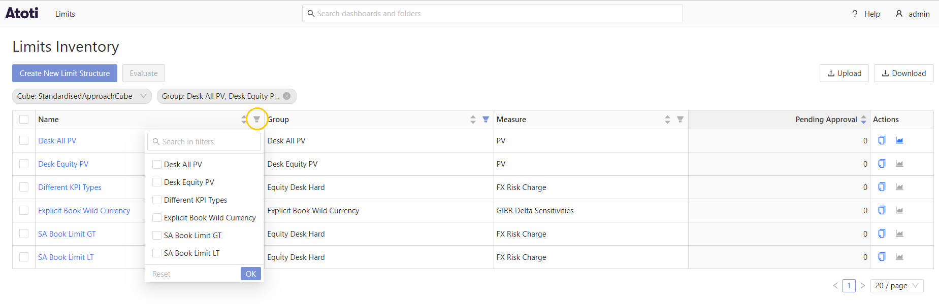The image size is (939, 306).
Task: Copy the Explicit Book Wild Currency structure
Action: coord(882,210)
